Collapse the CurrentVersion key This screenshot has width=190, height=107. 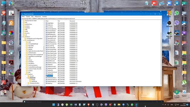pyautogui.click(x=24, y=40)
